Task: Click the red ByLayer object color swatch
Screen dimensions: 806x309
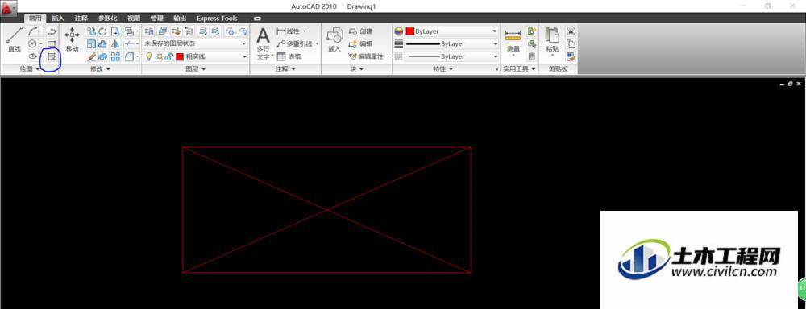Action: (x=409, y=31)
